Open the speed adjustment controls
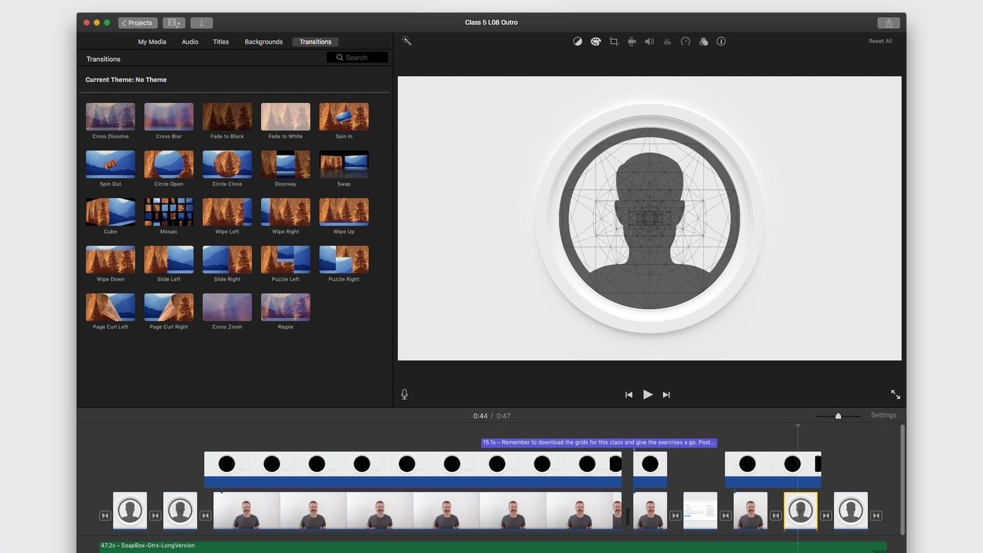The width and height of the screenshot is (983, 553). pos(685,42)
